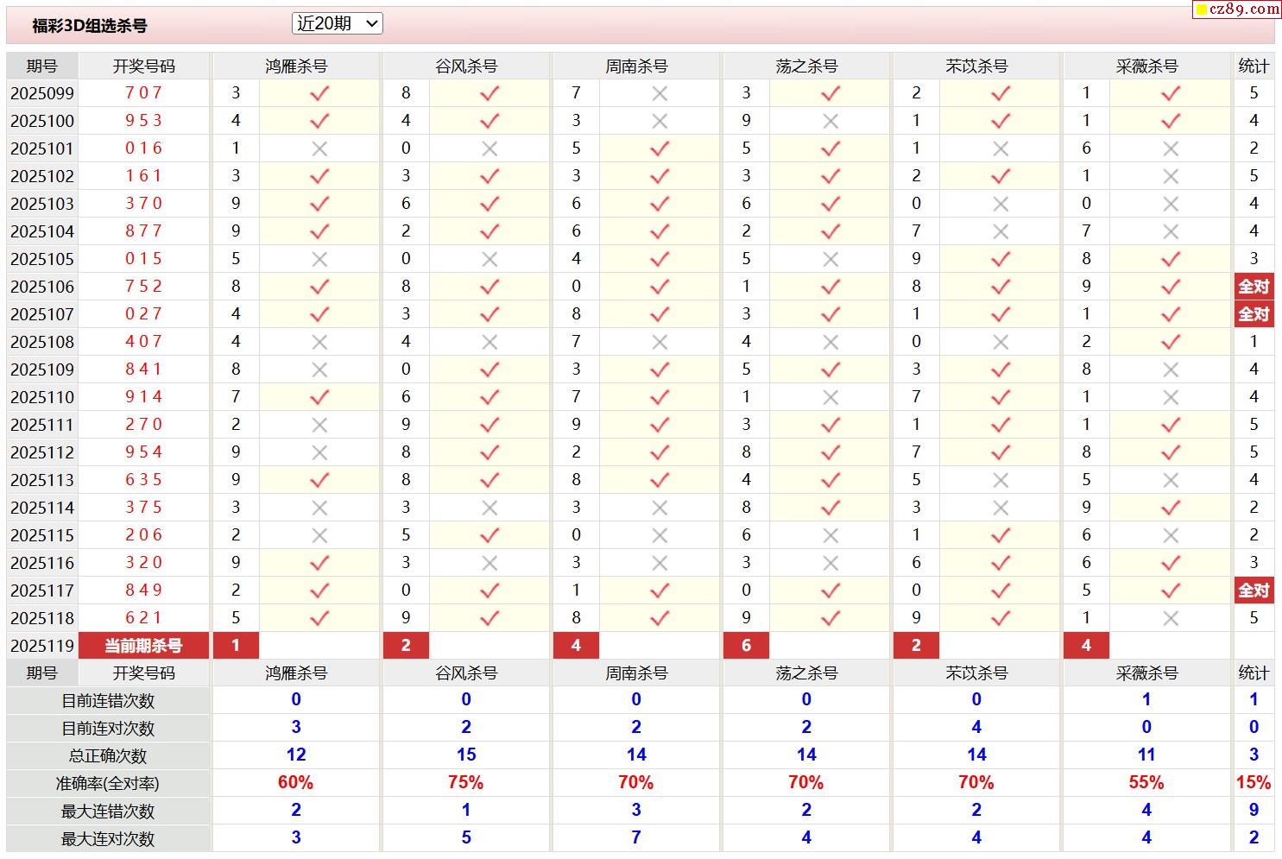The height and width of the screenshot is (859, 1282).
Task: Click the top 开奖号码 column header
Action: [143, 66]
